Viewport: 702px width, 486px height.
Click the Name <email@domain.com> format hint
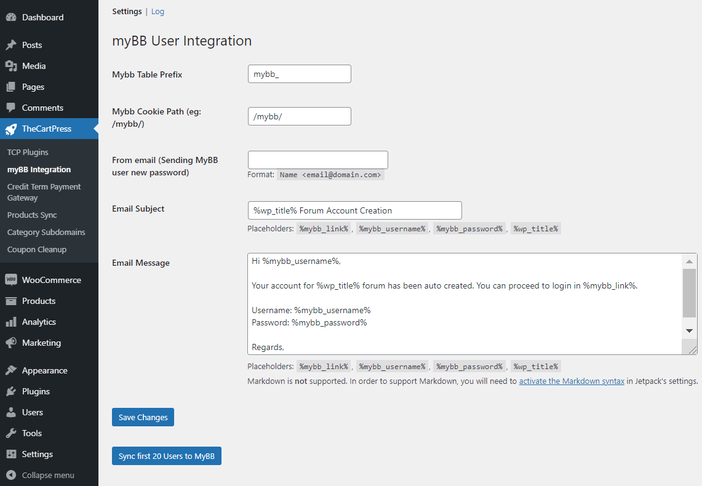coord(330,175)
